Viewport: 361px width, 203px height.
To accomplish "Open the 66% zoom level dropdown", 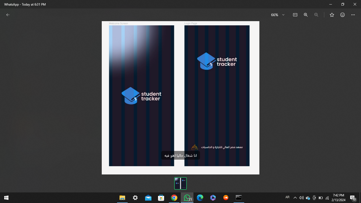I will pyautogui.click(x=278, y=15).
